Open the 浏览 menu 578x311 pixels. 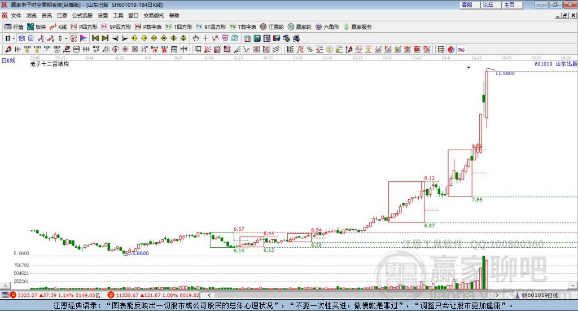click(32, 15)
